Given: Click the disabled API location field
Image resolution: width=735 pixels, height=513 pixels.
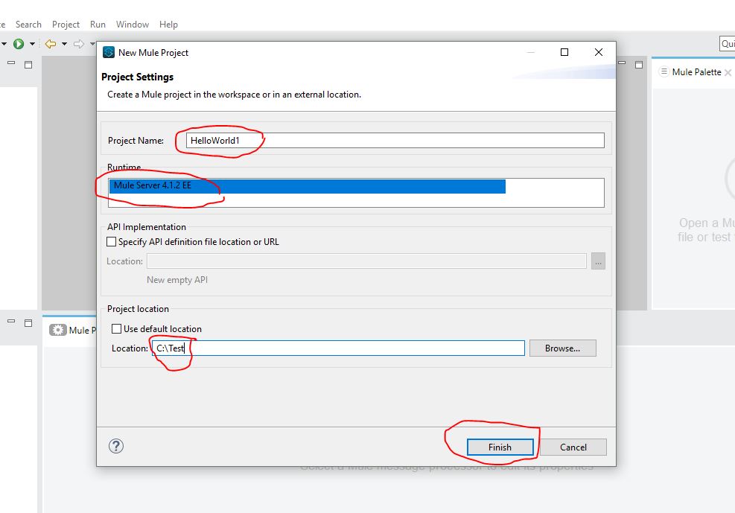Looking at the screenshot, I should [x=366, y=261].
